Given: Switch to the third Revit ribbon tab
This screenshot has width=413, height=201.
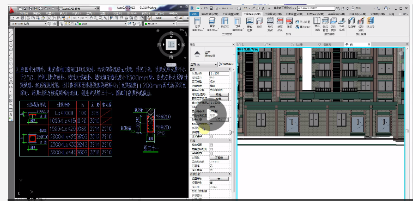Looking at the screenshot, I should [x=230, y=14].
